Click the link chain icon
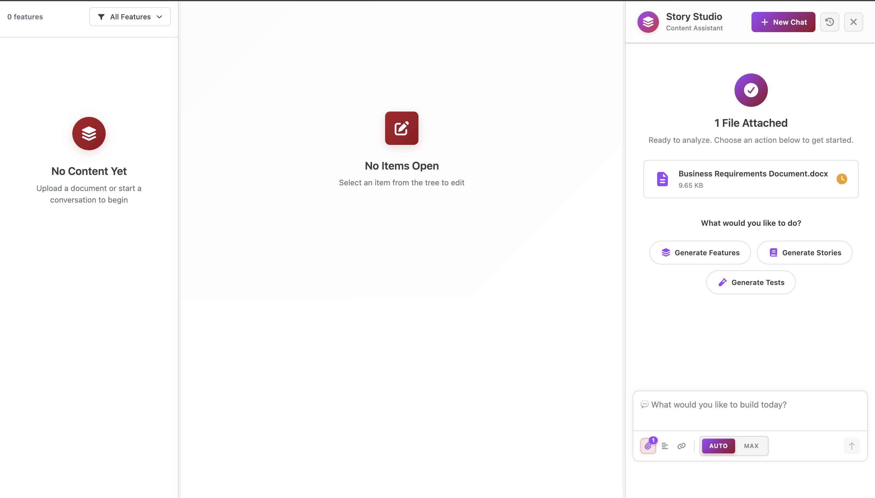 tap(681, 446)
